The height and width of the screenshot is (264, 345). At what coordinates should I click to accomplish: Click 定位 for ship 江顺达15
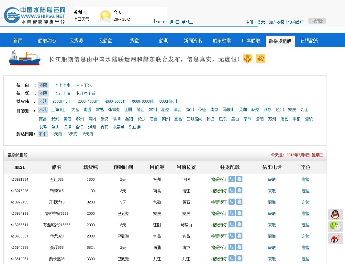tap(306, 202)
